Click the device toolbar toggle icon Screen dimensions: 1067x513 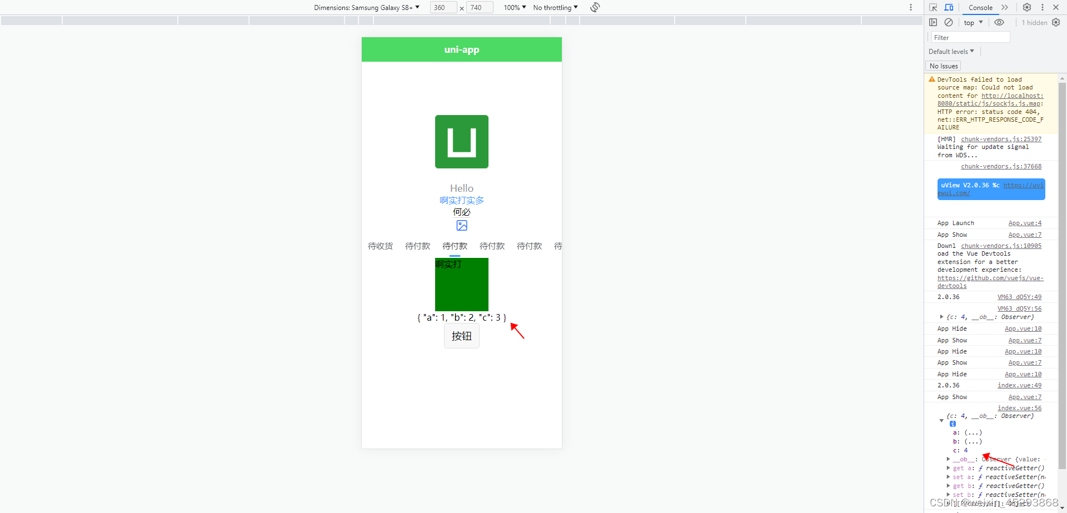tap(949, 7)
